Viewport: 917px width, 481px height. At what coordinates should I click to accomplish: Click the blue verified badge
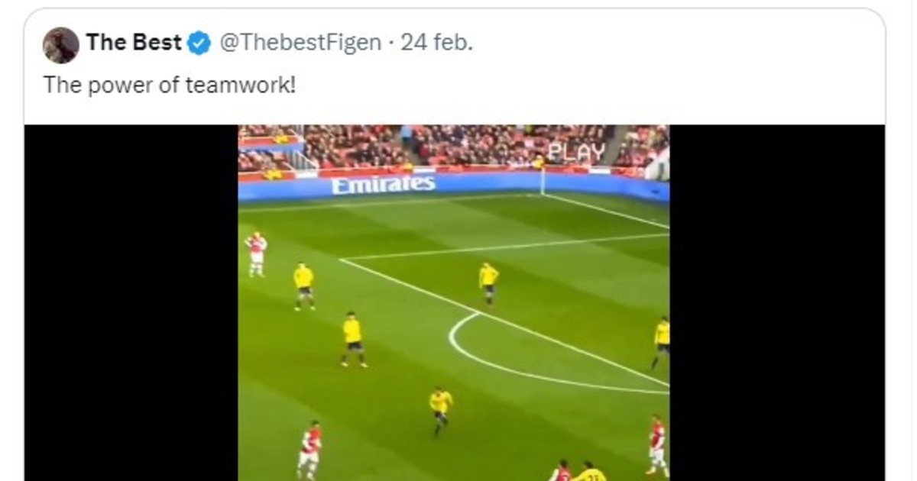pyautogui.click(x=199, y=44)
